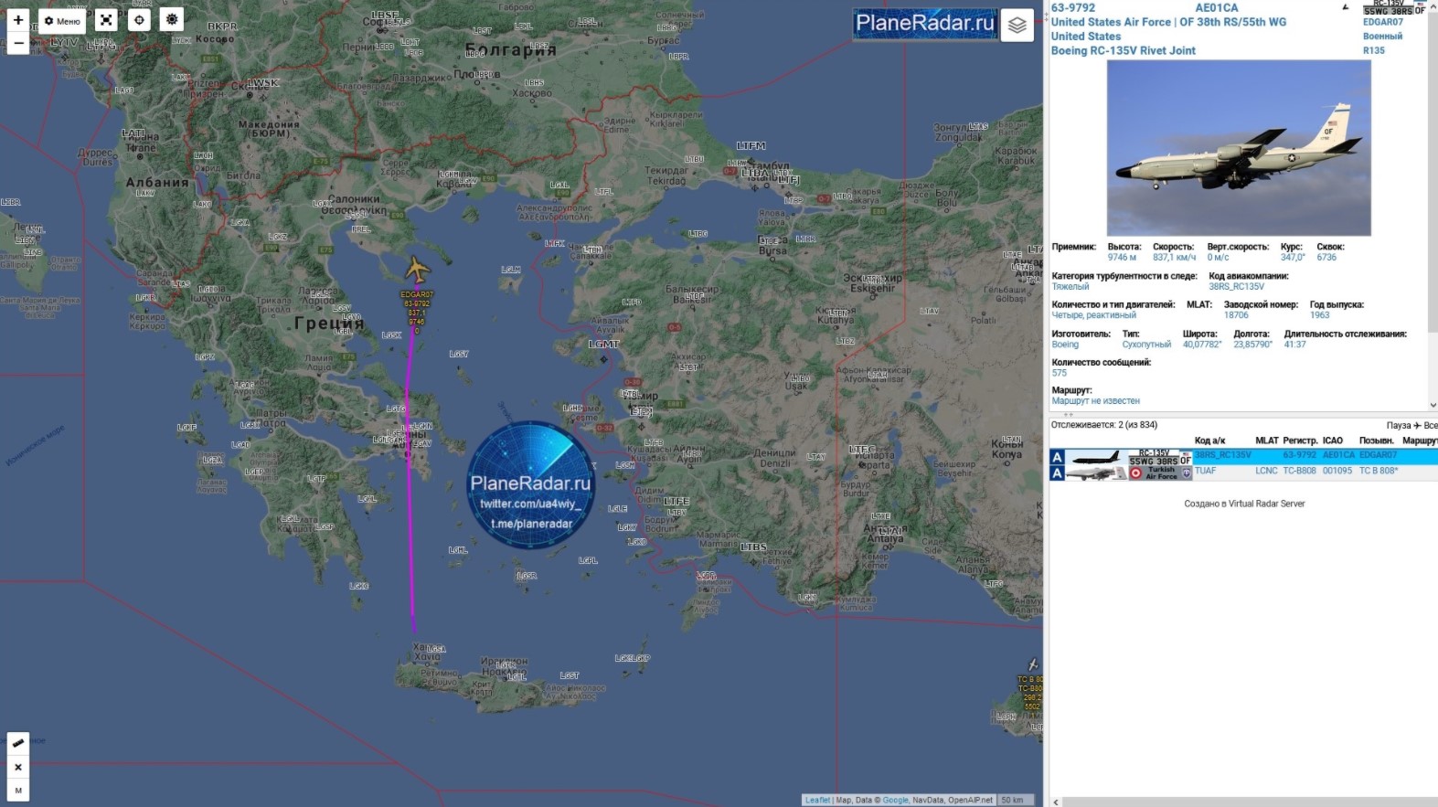This screenshot has width=1438, height=807.
Task: Click the sun brightness icon on map
Action: point(172,19)
